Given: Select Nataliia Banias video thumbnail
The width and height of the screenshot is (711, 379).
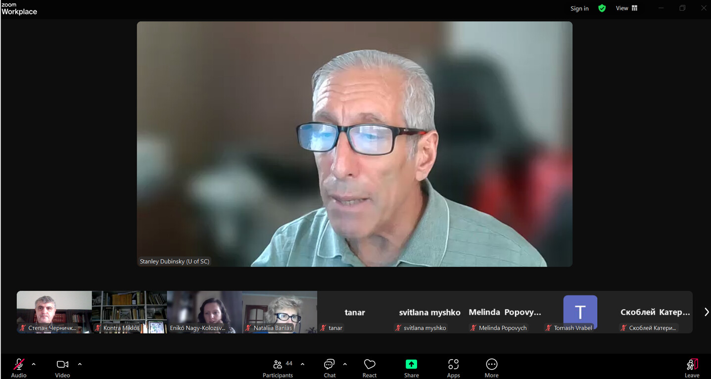Looking at the screenshot, I should click(x=280, y=312).
